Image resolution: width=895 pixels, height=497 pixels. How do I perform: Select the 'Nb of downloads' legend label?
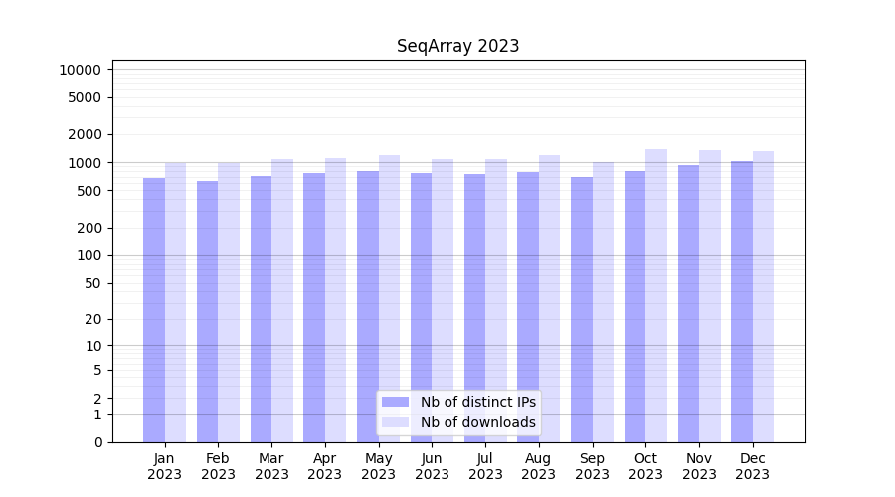[477, 422]
